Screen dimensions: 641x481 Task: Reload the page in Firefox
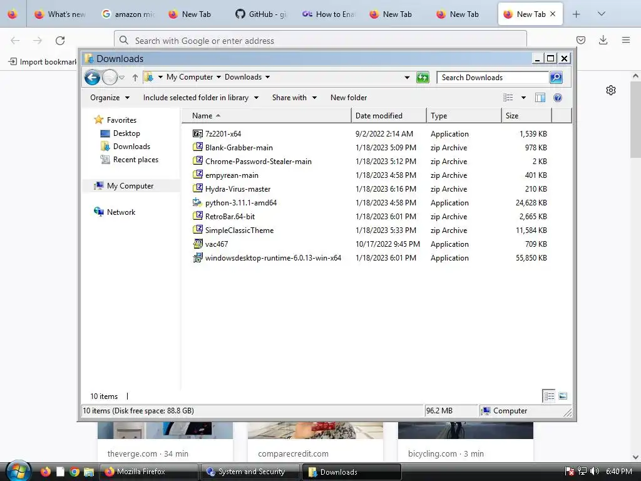(60, 41)
